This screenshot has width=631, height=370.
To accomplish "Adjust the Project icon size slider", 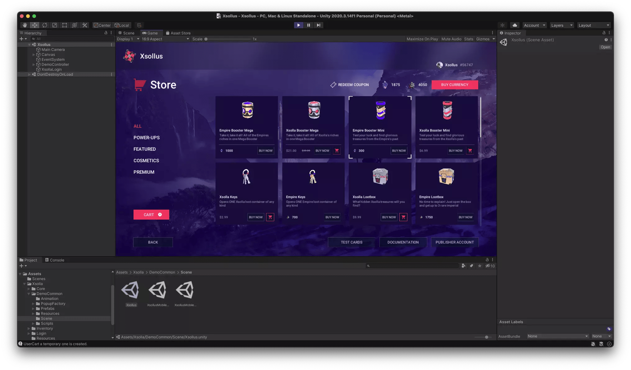I will tap(483, 337).
